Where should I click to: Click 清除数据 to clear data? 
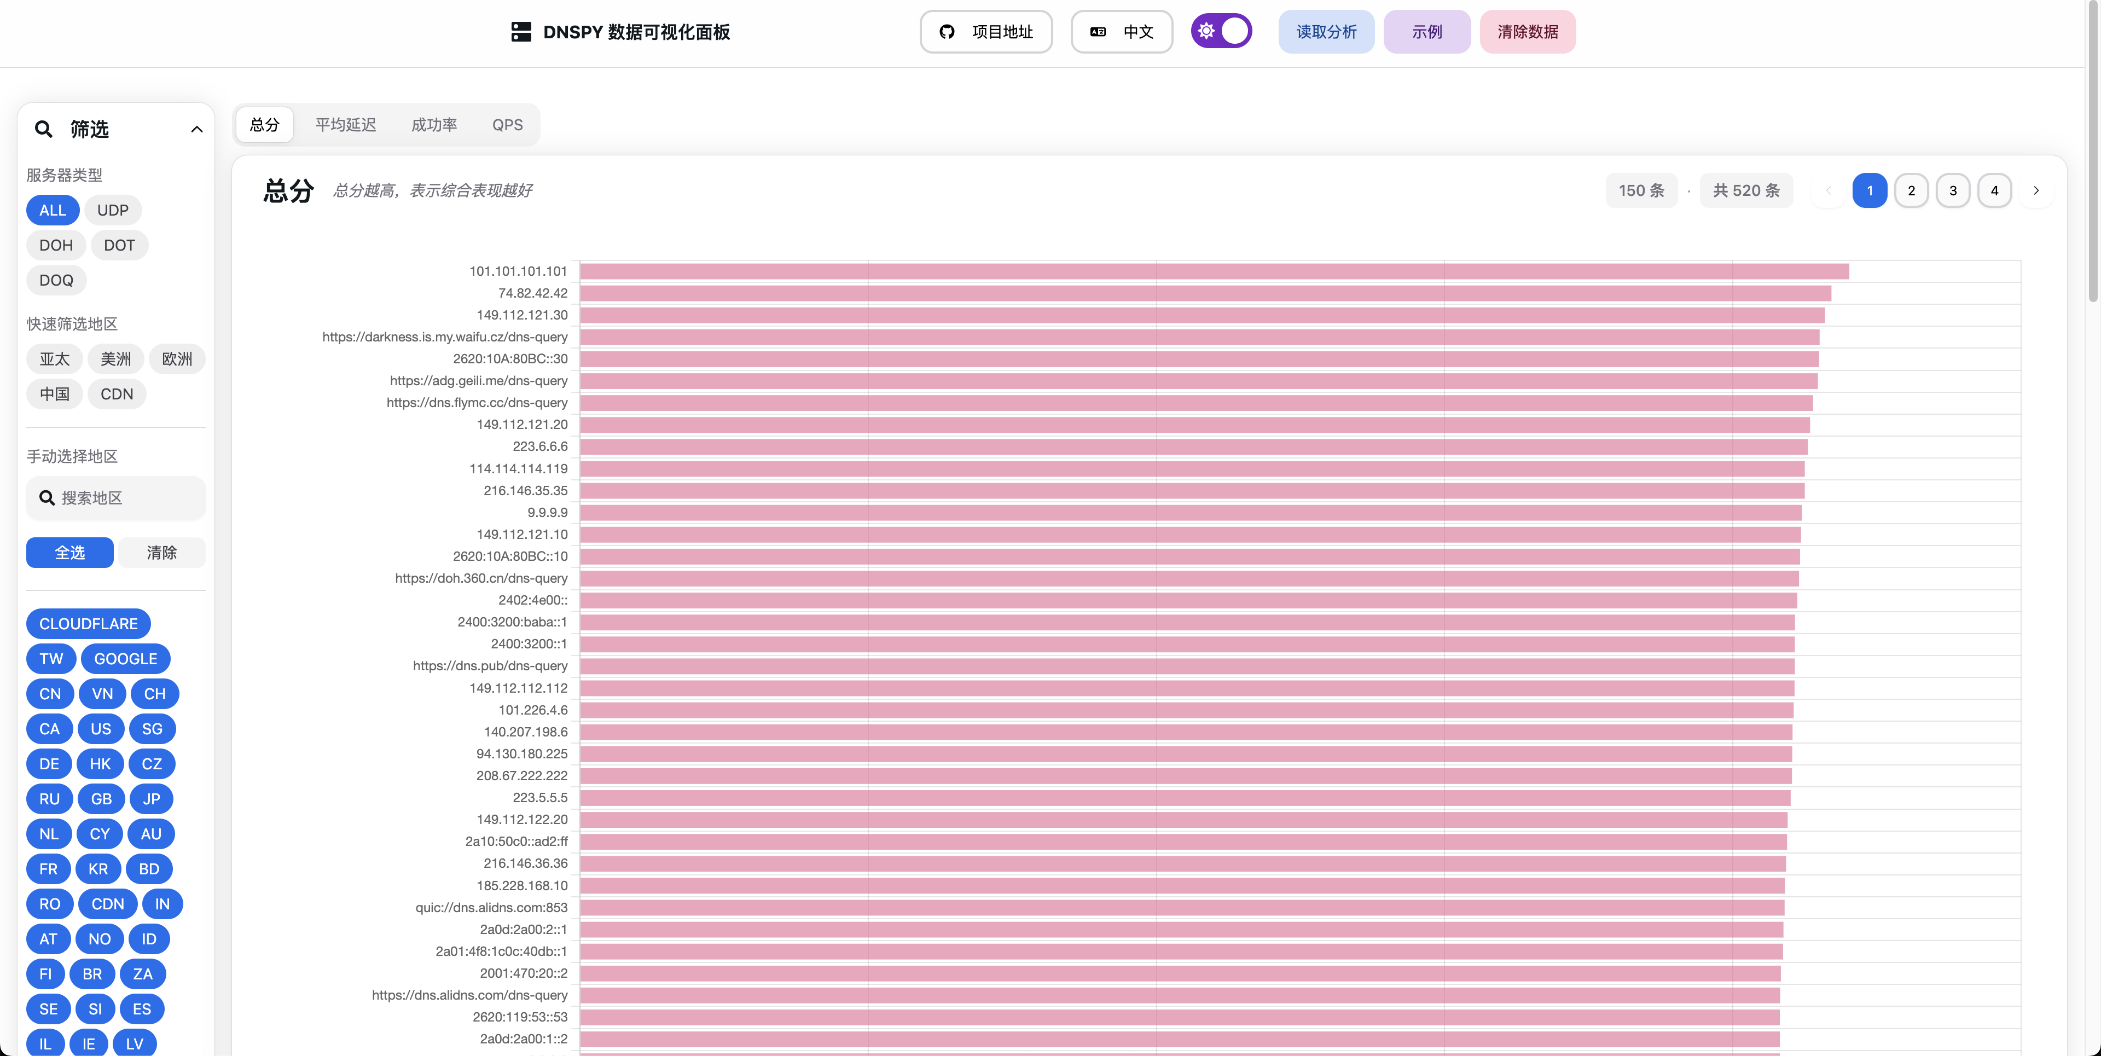1528,32
